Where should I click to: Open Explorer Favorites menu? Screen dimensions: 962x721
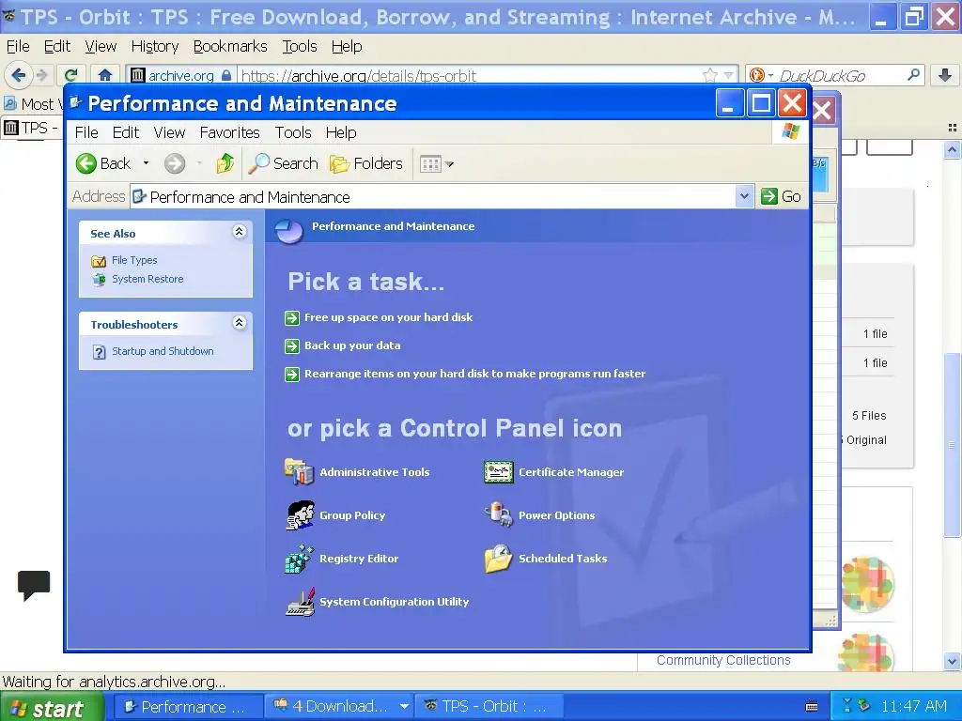coord(229,132)
